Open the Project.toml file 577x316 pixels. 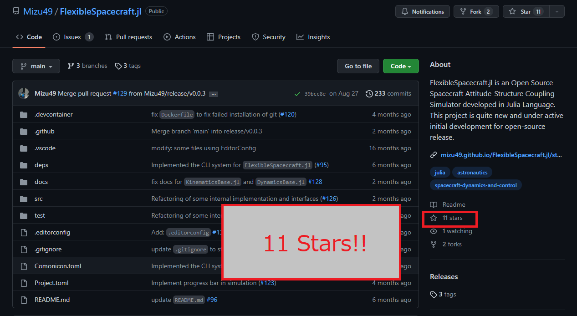(51, 283)
